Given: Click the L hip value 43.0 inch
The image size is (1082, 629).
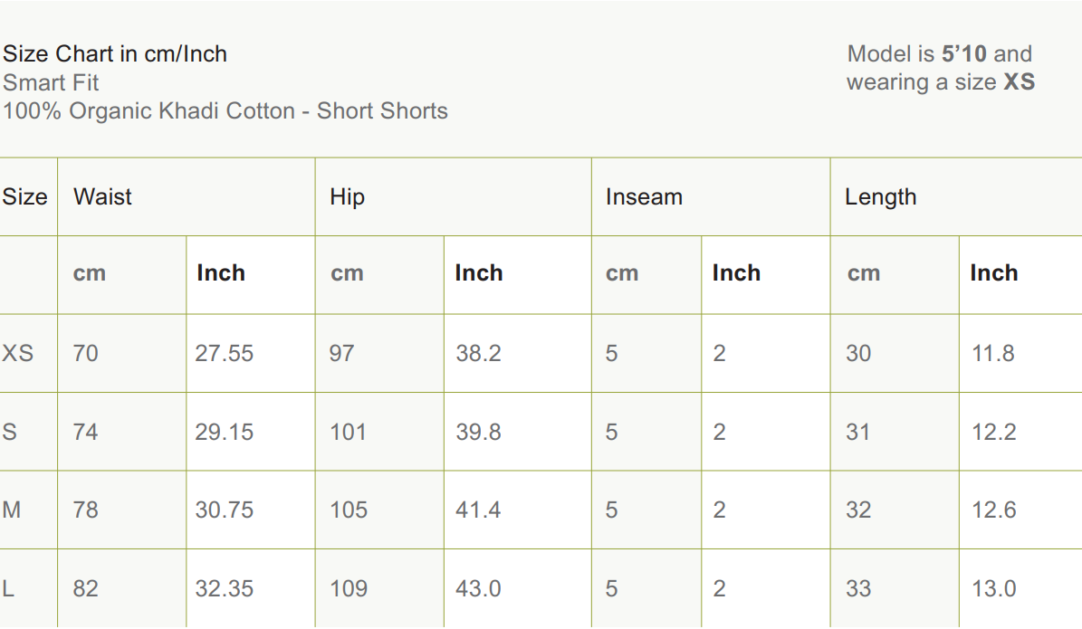Looking at the screenshot, I should pyautogui.click(x=478, y=588).
